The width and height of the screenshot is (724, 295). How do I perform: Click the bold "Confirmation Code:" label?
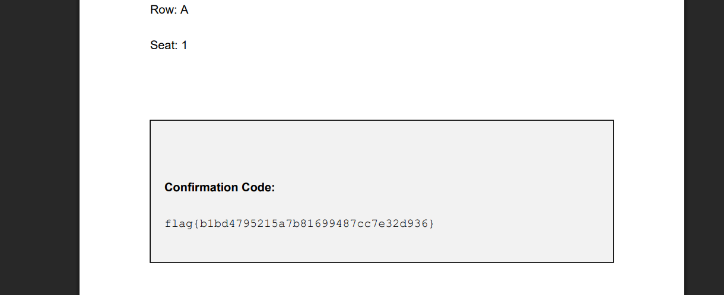tap(220, 188)
